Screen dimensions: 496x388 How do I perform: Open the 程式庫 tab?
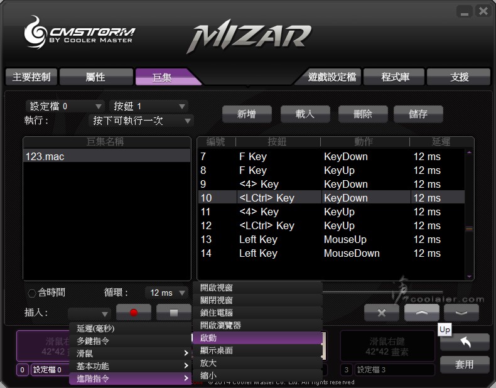394,77
